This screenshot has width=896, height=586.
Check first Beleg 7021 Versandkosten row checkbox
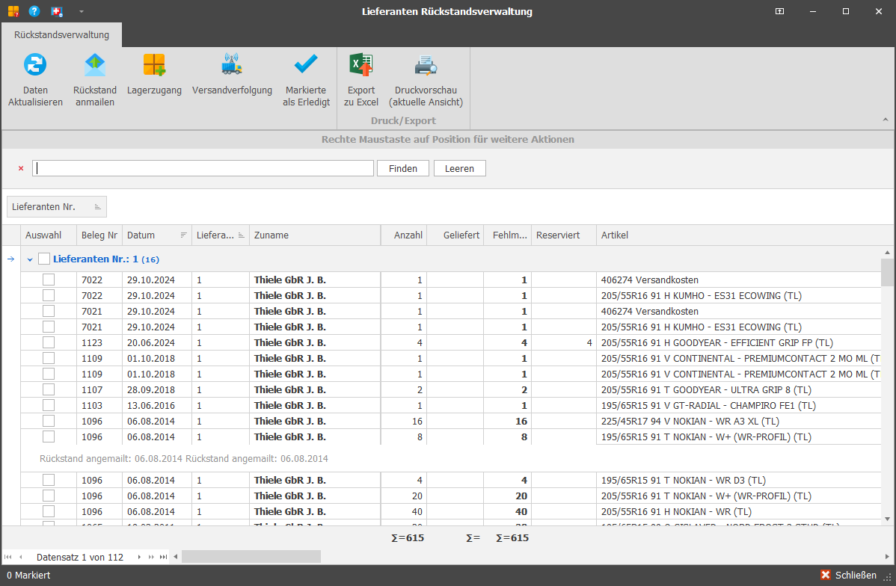click(49, 311)
